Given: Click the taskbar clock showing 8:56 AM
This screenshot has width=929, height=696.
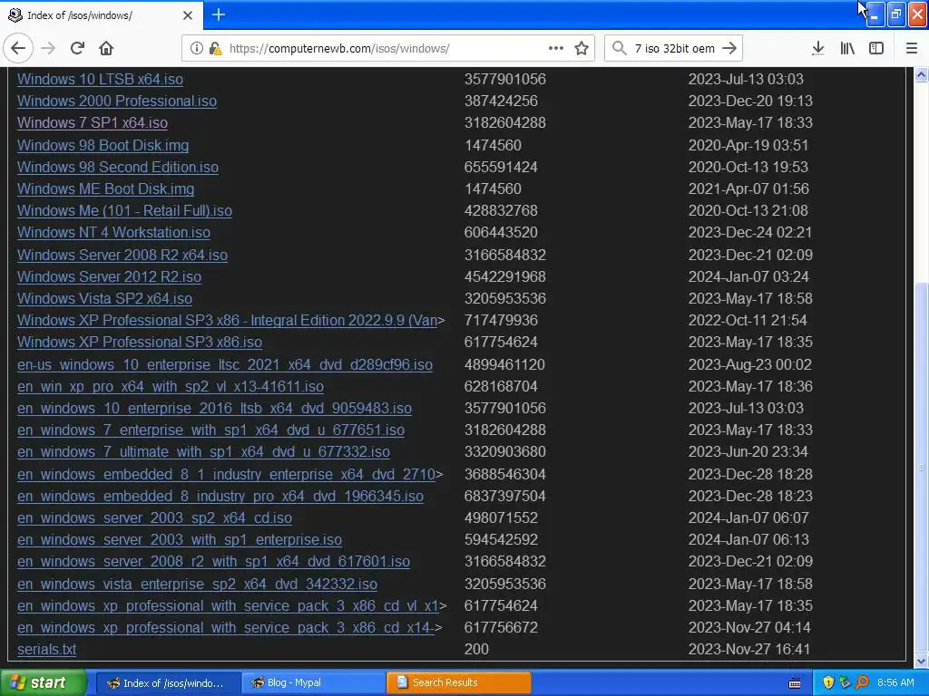Looking at the screenshot, I should point(895,683).
